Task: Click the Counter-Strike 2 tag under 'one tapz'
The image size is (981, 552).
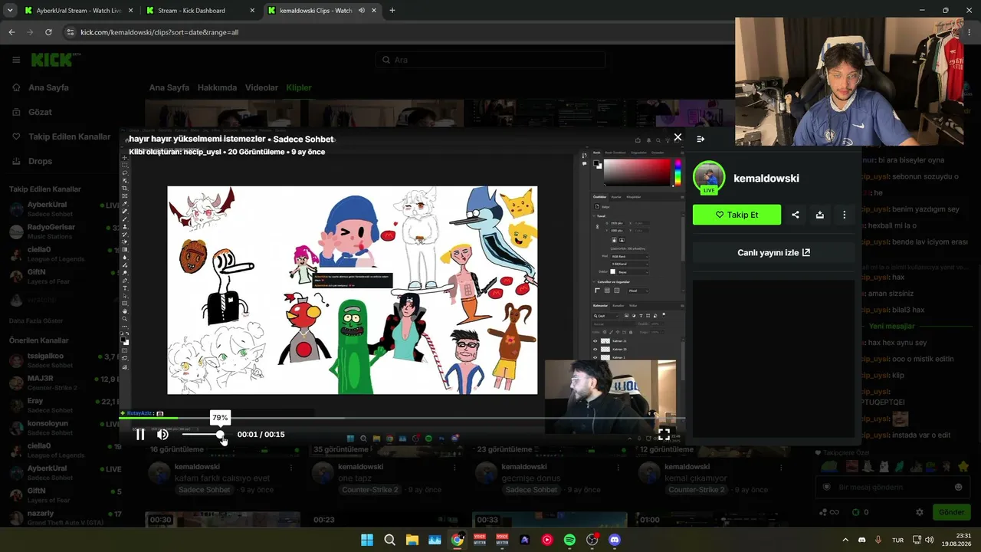Action: [x=370, y=490]
